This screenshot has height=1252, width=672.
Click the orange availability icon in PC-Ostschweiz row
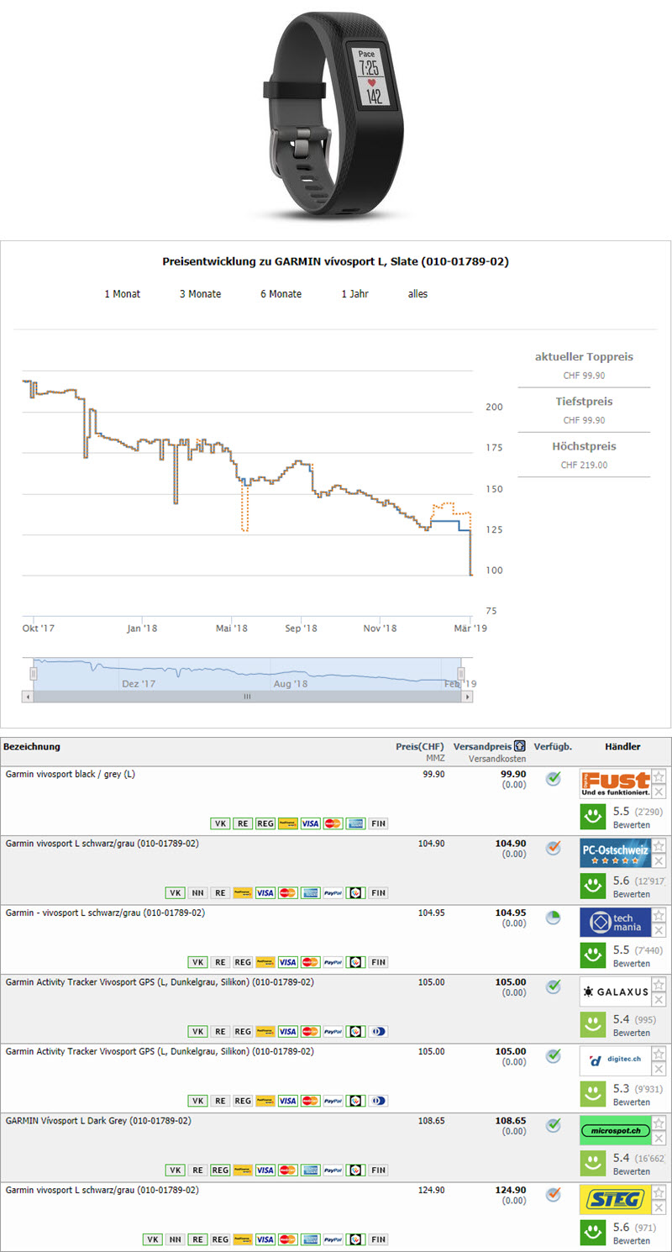pos(553,848)
